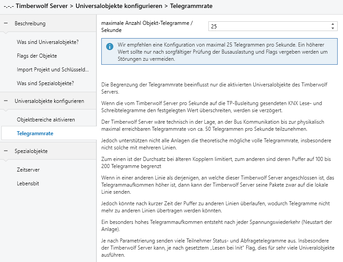The width and height of the screenshot is (343, 262).
Task: Collapse the Universalobjekte konfigurieren section
Action: pos(6,101)
